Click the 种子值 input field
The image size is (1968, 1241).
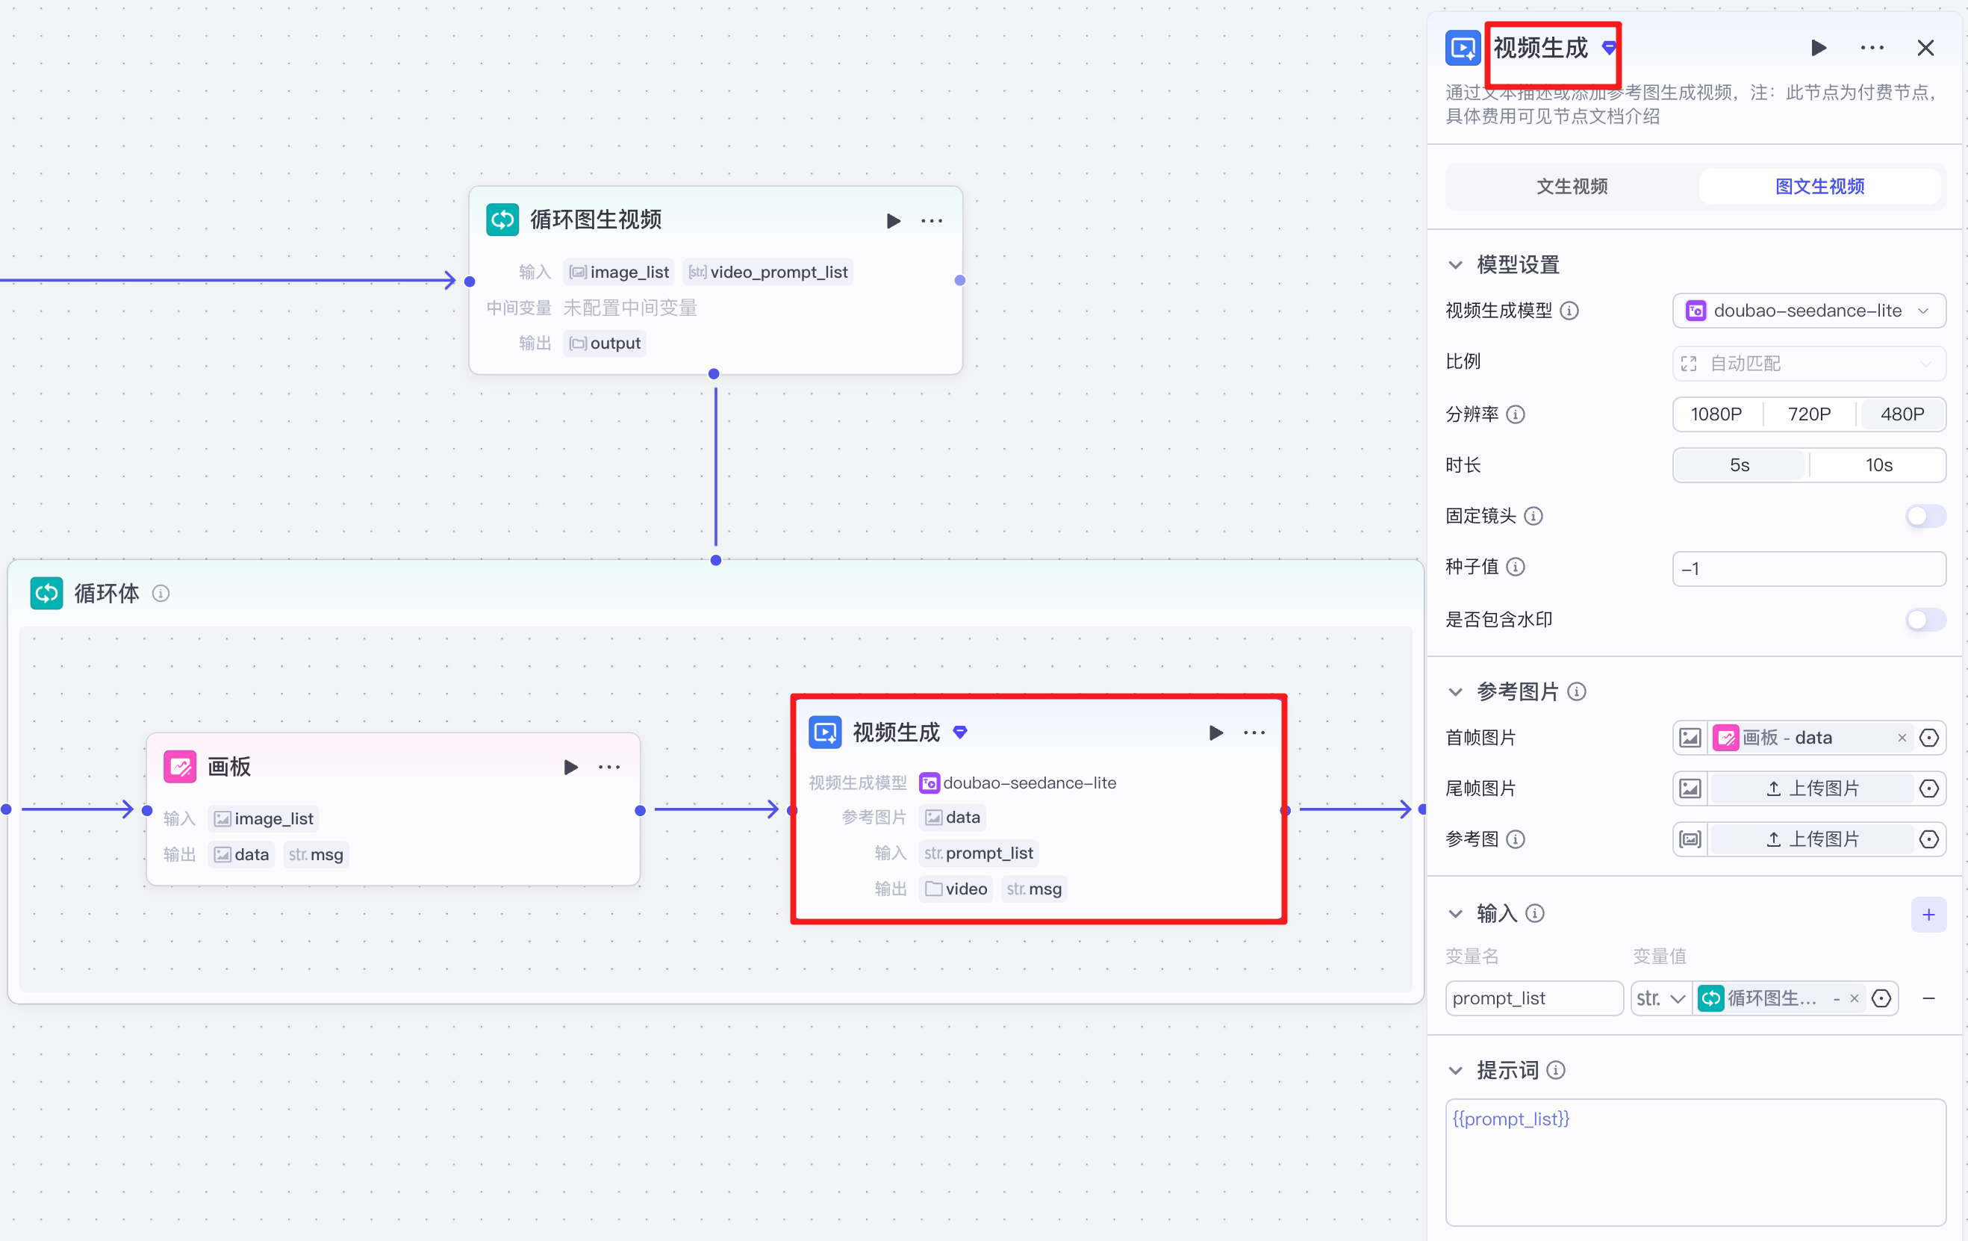[x=1809, y=569]
